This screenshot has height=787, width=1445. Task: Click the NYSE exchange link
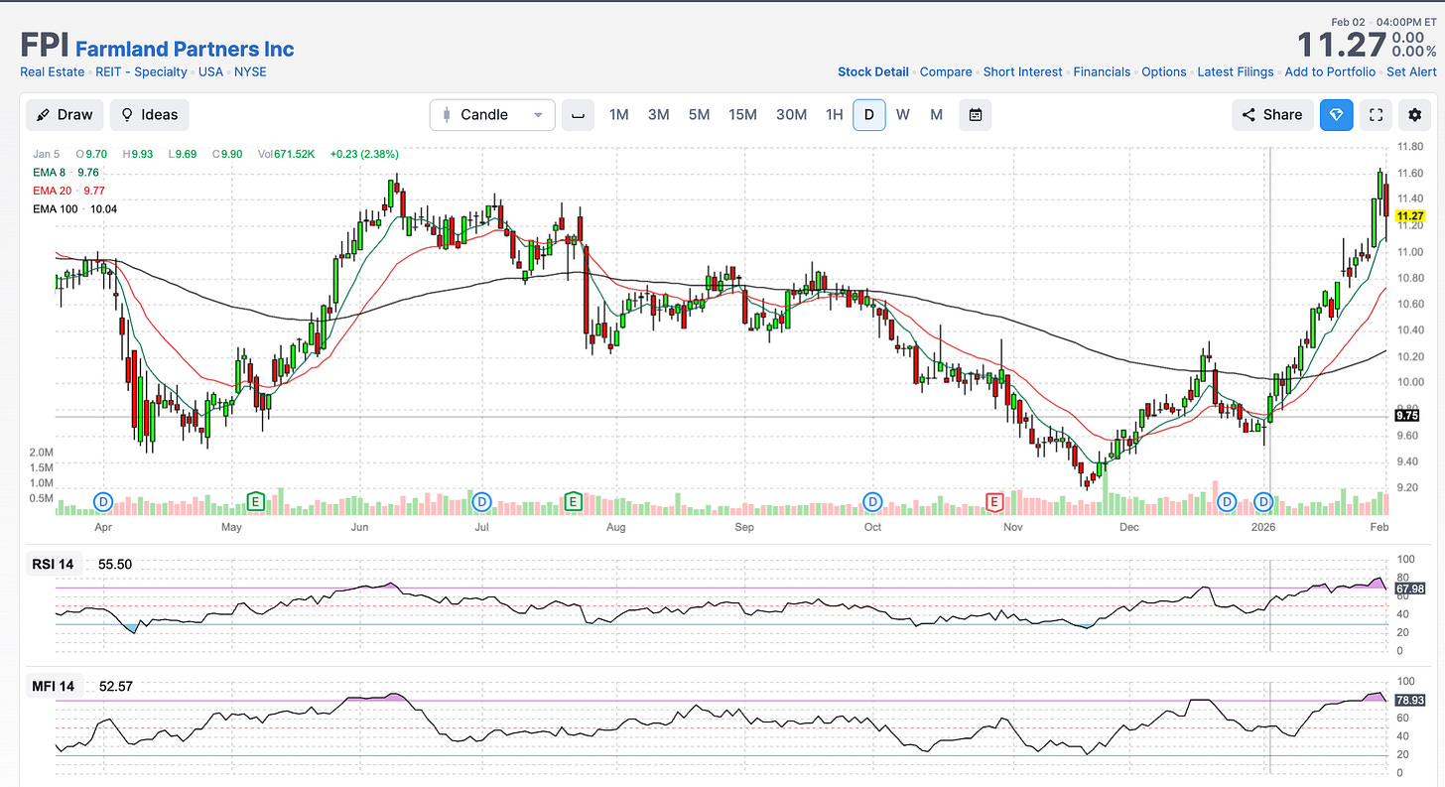click(250, 71)
